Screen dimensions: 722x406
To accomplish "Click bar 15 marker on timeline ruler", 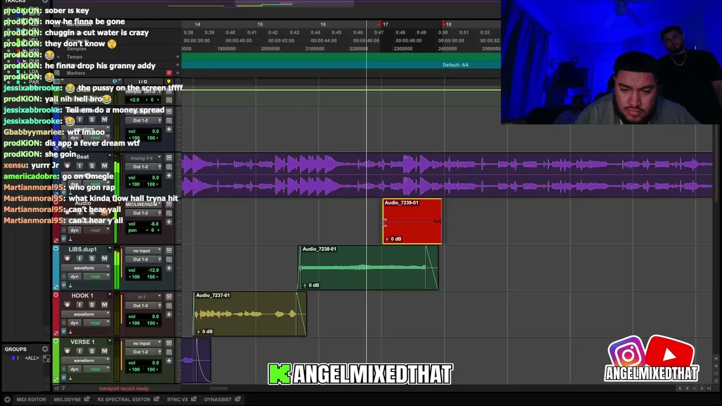I will tap(260, 24).
